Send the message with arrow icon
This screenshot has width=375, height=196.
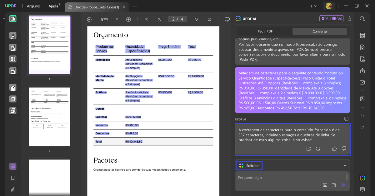[344, 185]
